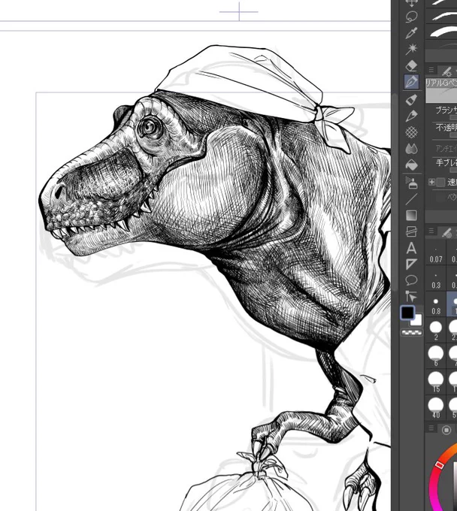This screenshot has height=511, width=457.
Task: Set brush size to 15
Action: [x=436, y=382]
